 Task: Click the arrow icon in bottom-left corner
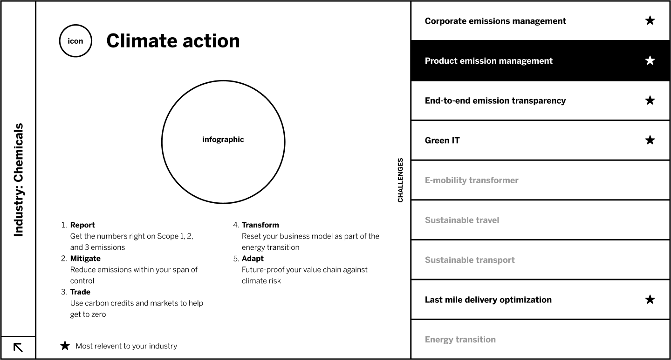(x=18, y=347)
